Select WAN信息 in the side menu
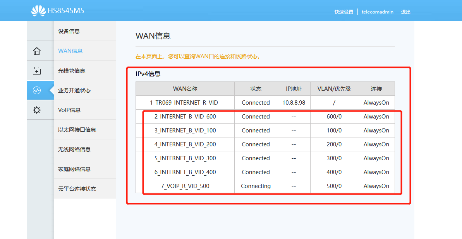Screen dimensions: 462x239 click(70, 51)
